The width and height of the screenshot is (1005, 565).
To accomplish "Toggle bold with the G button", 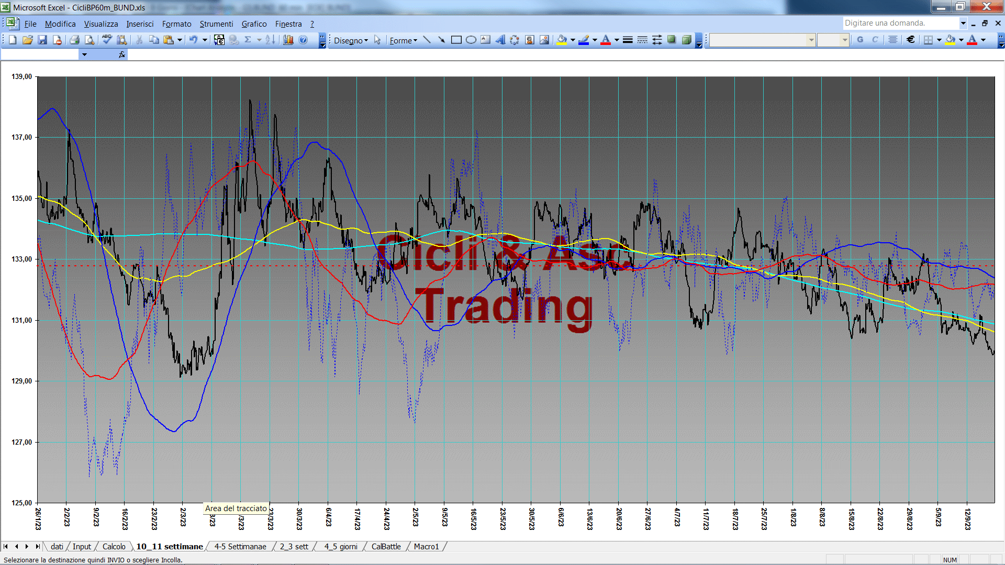I will coord(860,40).
